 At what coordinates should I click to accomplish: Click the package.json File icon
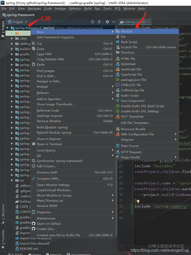[118, 80]
